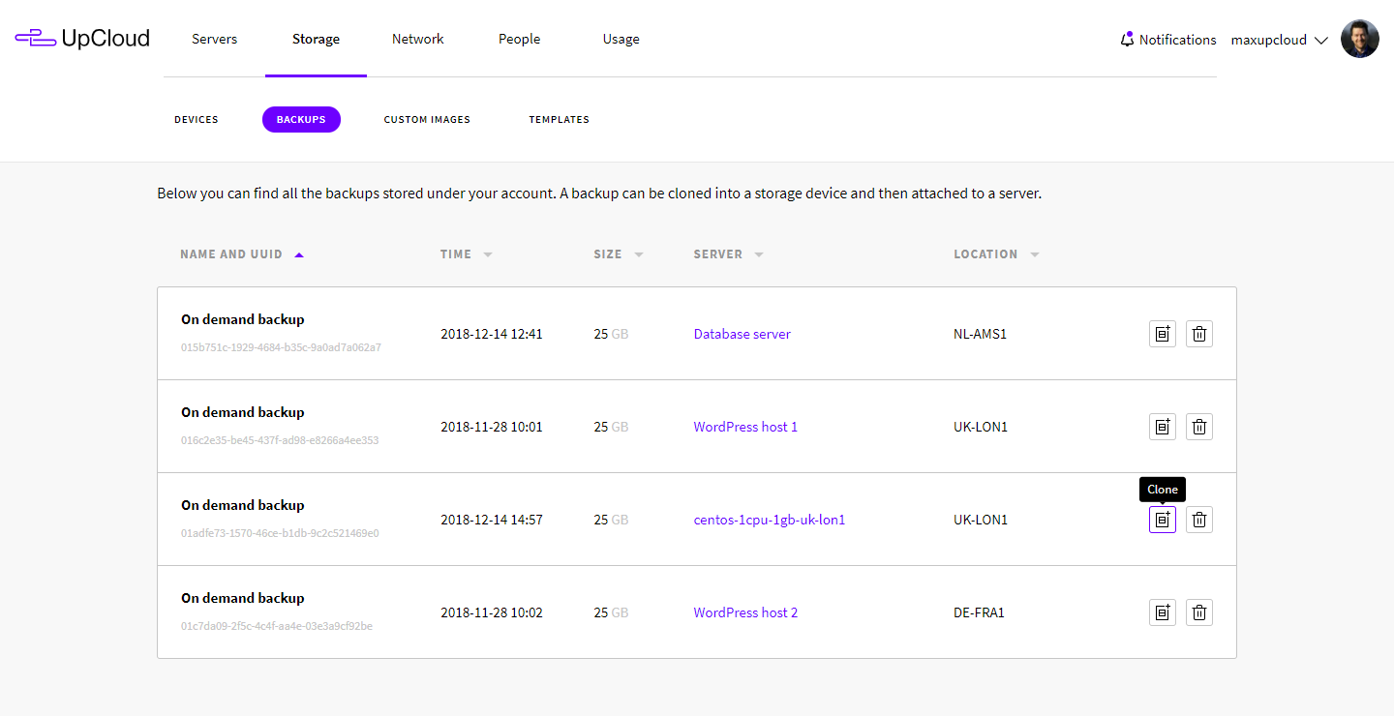Delete the Database server backup
Screen dimensions: 1394x716
point(1199,334)
